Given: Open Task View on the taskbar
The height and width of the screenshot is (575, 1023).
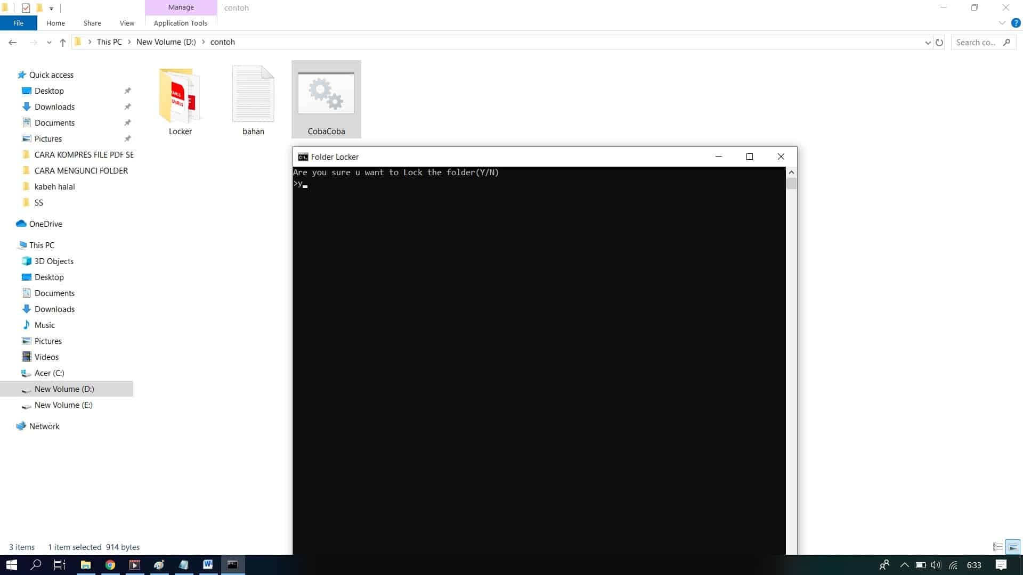Looking at the screenshot, I should [x=60, y=565].
